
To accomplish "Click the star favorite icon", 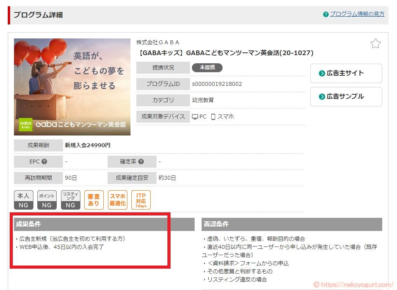I will coord(375,43).
